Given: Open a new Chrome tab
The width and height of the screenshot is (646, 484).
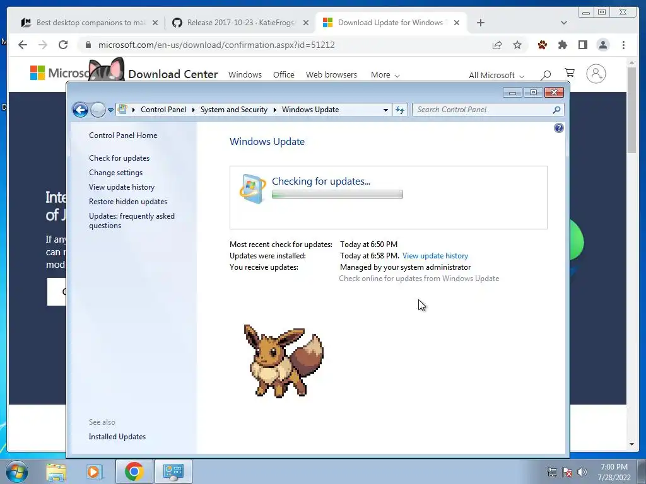Looking at the screenshot, I should pos(480,23).
